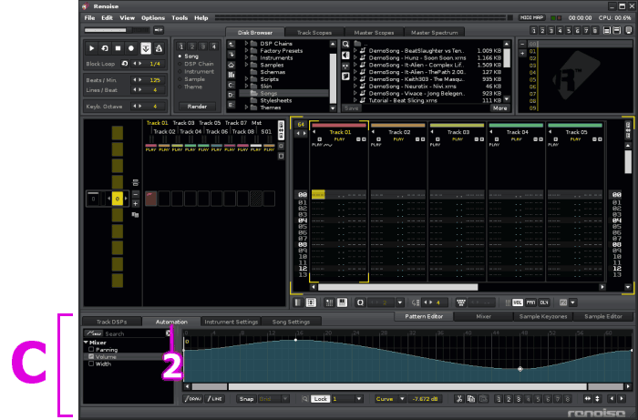
Task: Collapse the Mixer automation group
Action: (87, 343)
